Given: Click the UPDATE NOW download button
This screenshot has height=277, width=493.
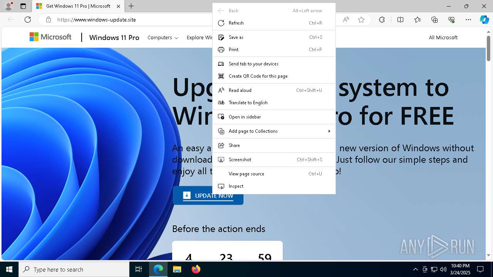Looking at the screenshot, I should 208,195.
